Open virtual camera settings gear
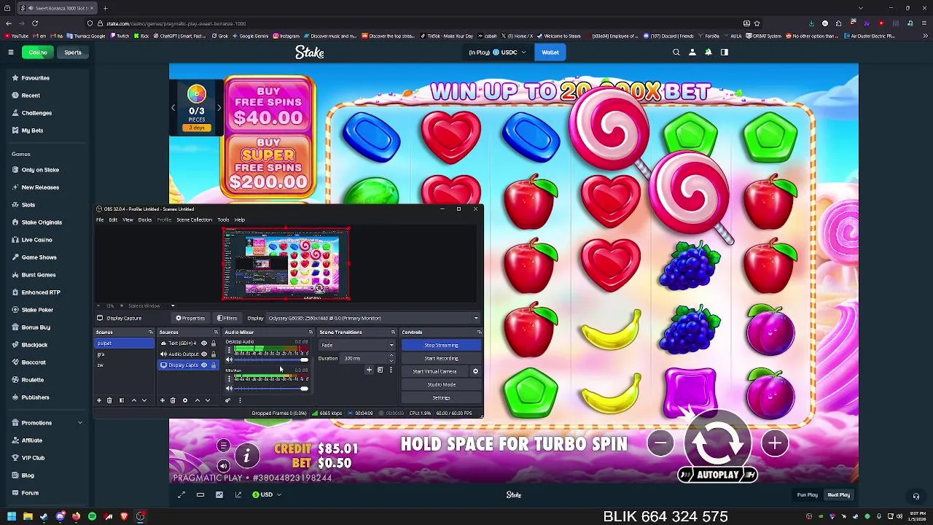 tap(475, 372)
